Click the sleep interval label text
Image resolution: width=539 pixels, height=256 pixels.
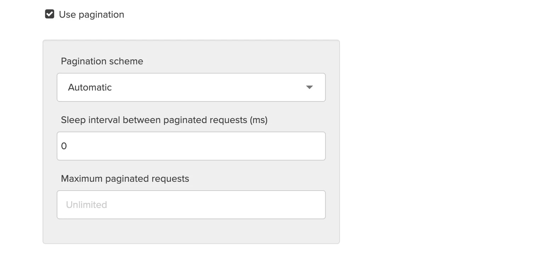pyautogui.click(x=164, y=120)
